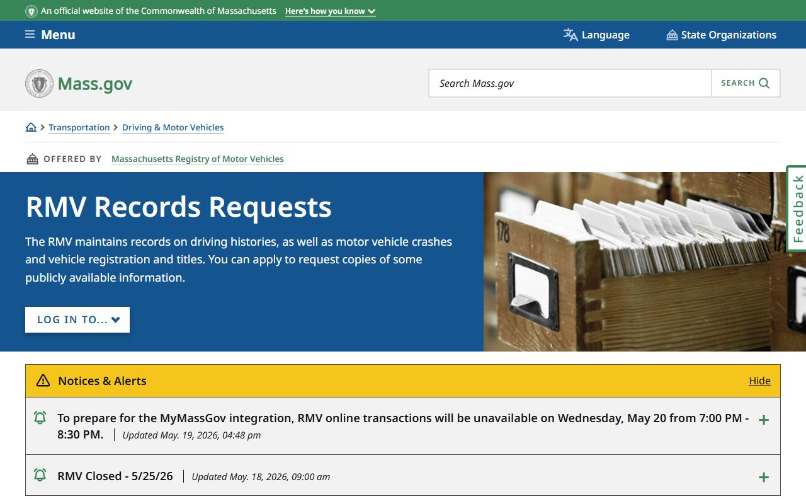Click the Massachusetts state seal logo
This screenshot has width=806, height=504.
[x=40, y=83]
